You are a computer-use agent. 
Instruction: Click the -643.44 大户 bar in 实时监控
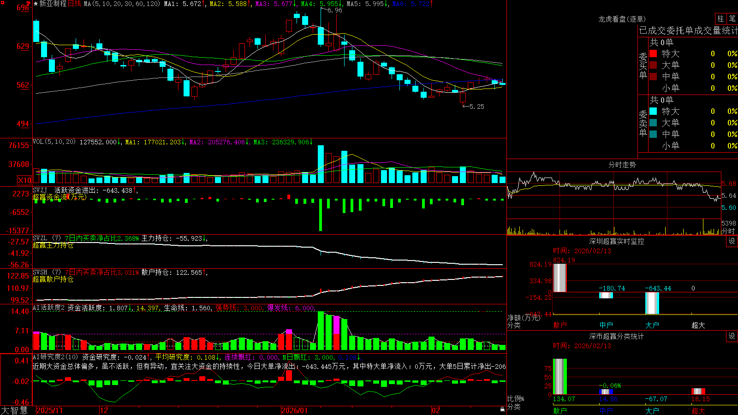pos(652,303)
